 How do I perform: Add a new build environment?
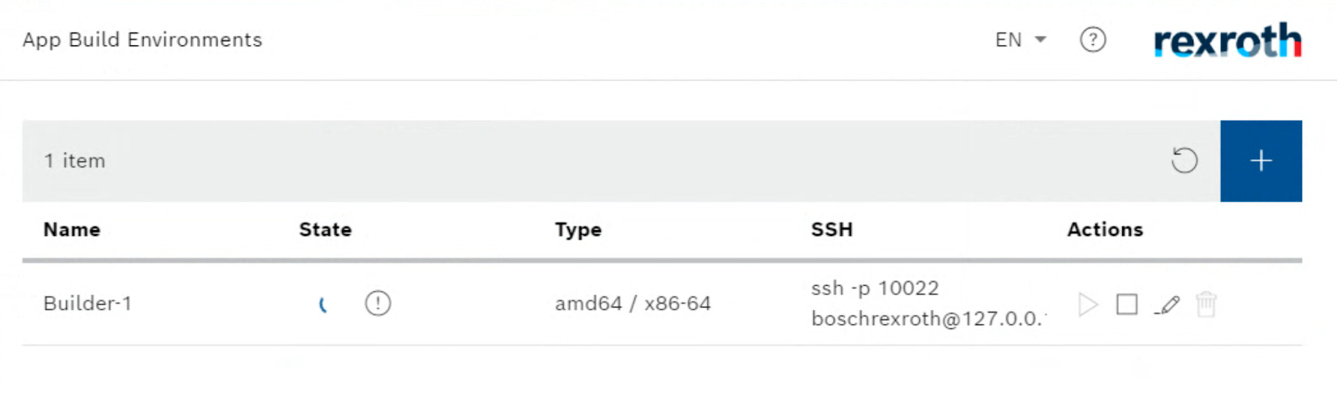coord(1261,161)
